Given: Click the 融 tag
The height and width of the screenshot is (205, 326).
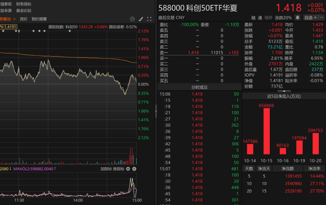Looking at the screenshot, I should click(254, 18).
